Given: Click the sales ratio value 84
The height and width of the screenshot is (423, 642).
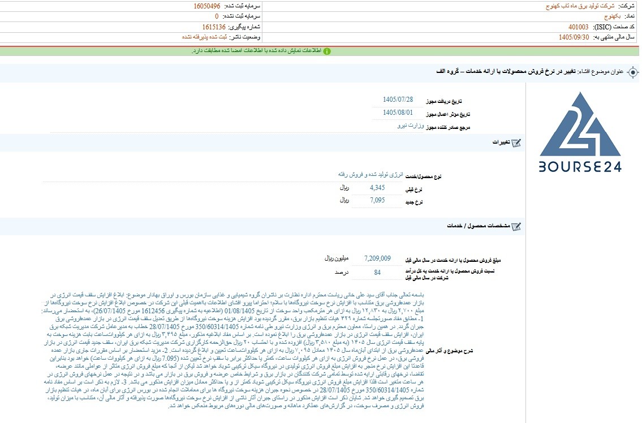Looking at the screenshot, I should 377,273.
